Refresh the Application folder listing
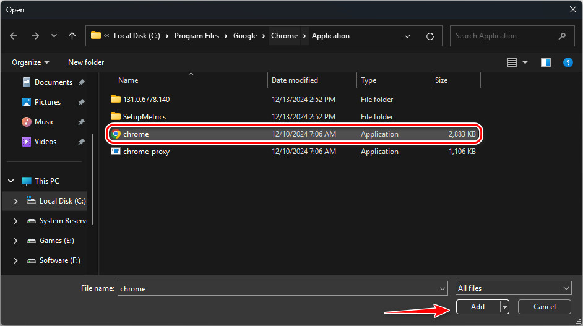 point(430,36)
